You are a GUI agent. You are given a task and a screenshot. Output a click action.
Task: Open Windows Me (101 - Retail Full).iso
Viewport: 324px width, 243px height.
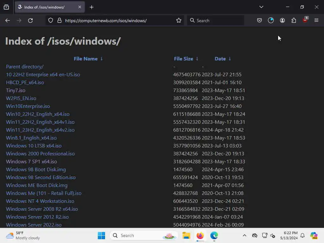click(44, 193)
